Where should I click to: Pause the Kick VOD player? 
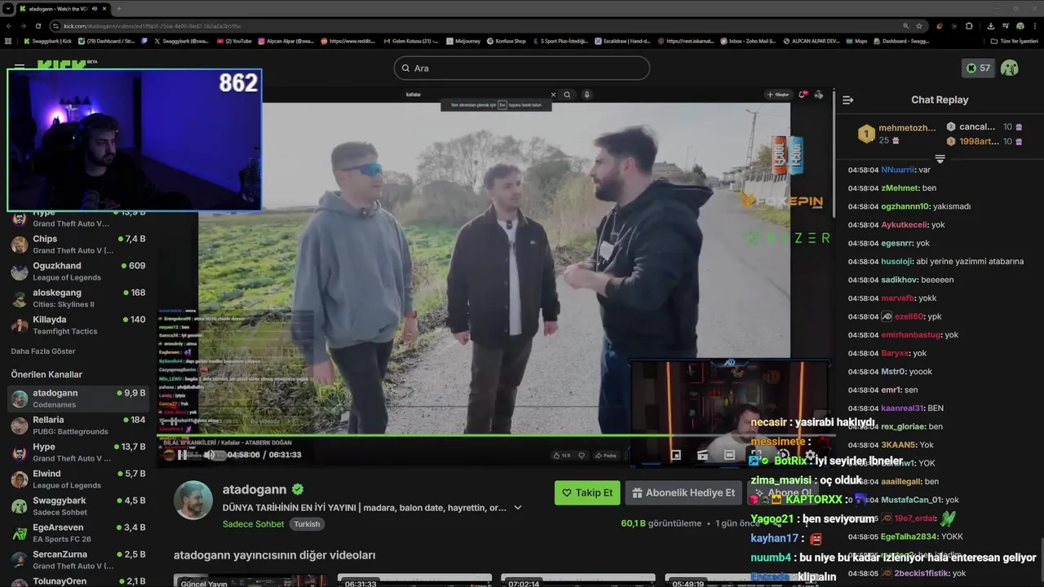(x=183, y=455)
